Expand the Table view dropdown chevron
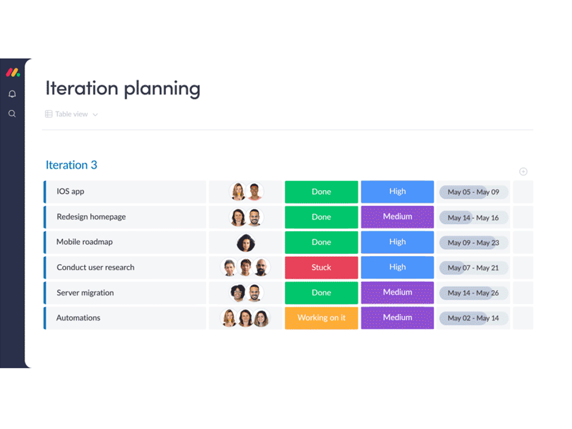Screen dimensions: 572x429 [x=95, y=115]
